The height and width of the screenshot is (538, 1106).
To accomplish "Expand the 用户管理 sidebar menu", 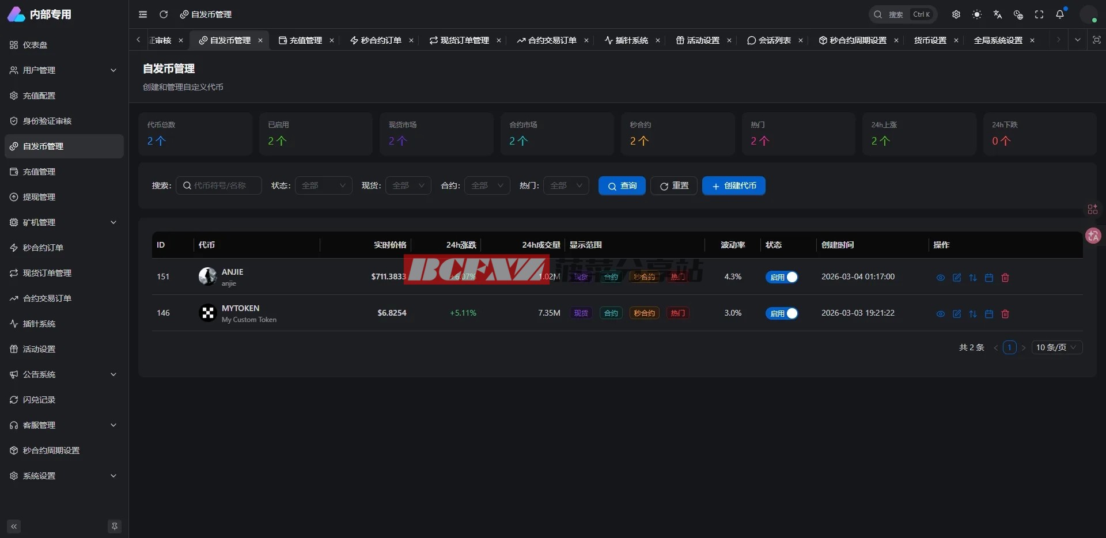I will pyautogui.click(x=63, y=70).
